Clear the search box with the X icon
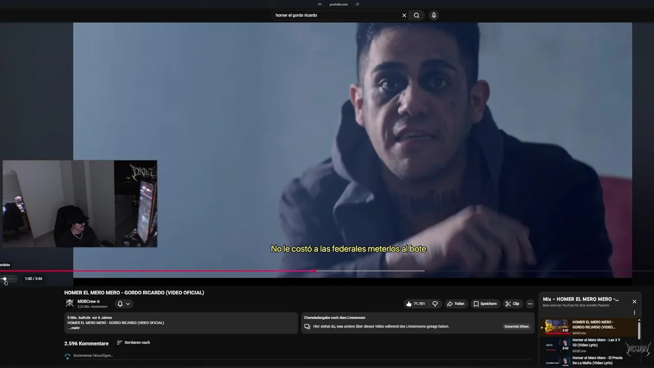654x368 pixels. (x=404, y=15)
